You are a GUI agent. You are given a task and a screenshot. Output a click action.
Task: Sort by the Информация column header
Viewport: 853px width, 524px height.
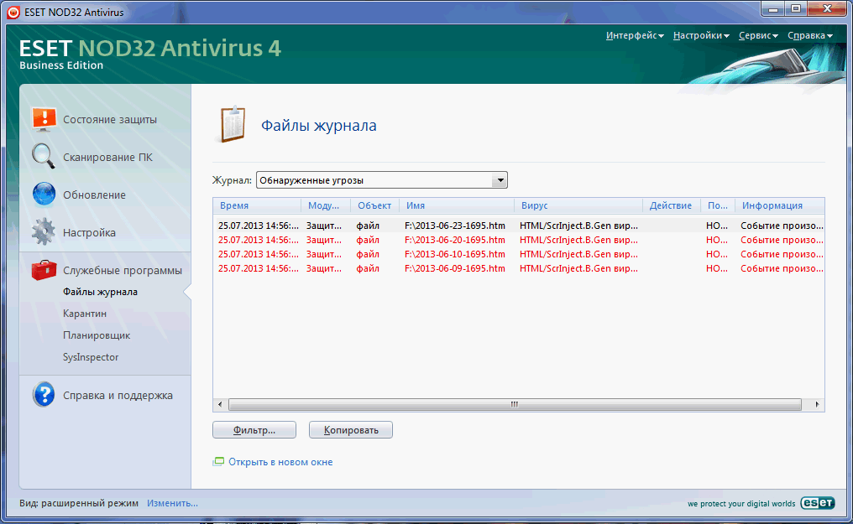pos(780,205)
